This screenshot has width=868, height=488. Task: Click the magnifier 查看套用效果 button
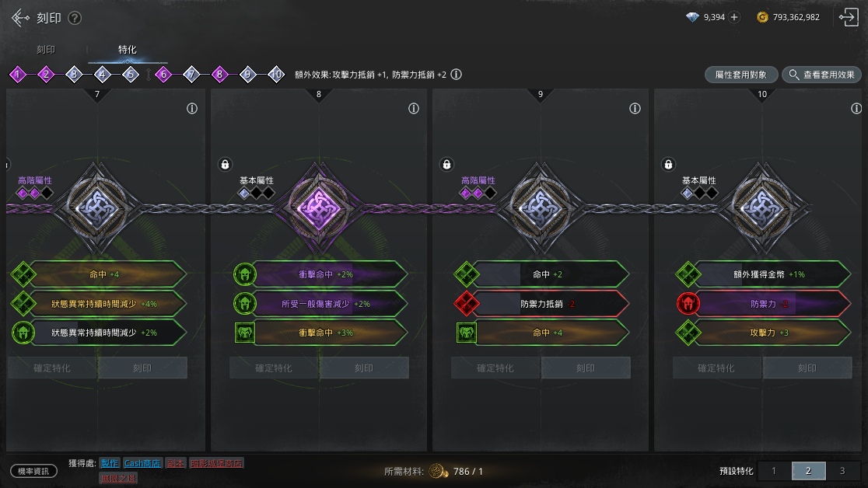pyautogui.click(x=821, y=75)
